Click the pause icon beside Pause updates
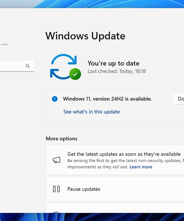The height and width of the screenshot is (221, 184). tap(56, 189)
